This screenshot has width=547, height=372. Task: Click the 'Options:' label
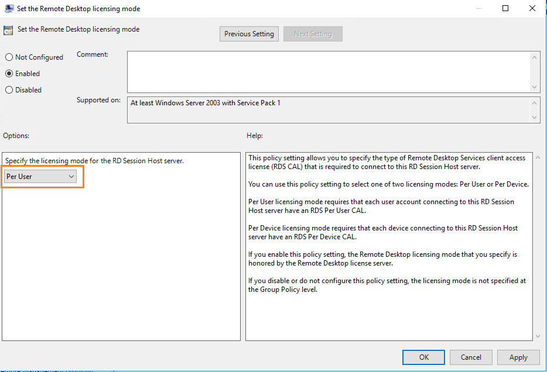coord(16,136)
